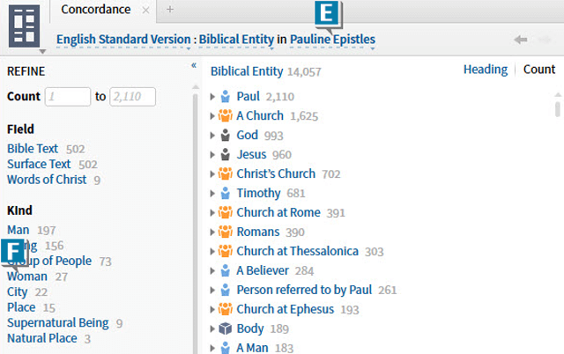564x354 pixels.
Task: Sort results by Count
Action: tap(539, 70)
